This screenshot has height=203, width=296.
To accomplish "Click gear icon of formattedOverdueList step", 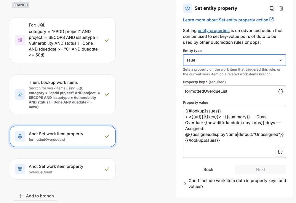I will tap(20, 136).
